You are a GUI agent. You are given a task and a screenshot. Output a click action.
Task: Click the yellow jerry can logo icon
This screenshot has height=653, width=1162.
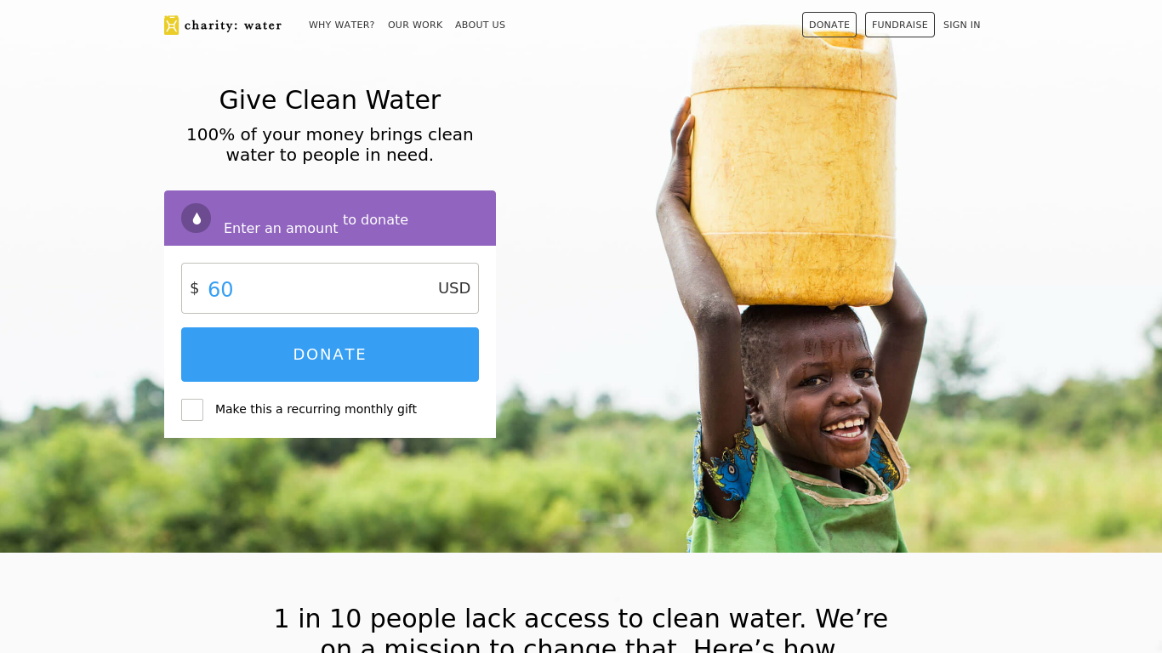tap(171, 26)
